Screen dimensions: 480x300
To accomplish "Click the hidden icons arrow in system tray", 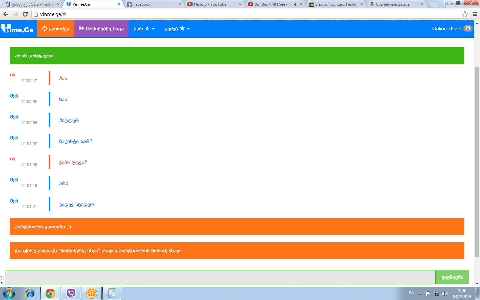I will tap(420, 293).
